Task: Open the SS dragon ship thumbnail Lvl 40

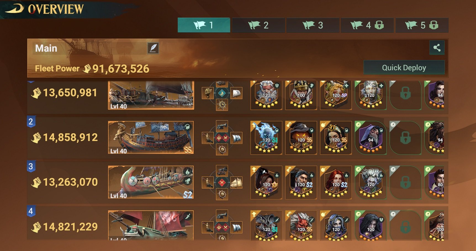Action: click(x=151, y=138)
